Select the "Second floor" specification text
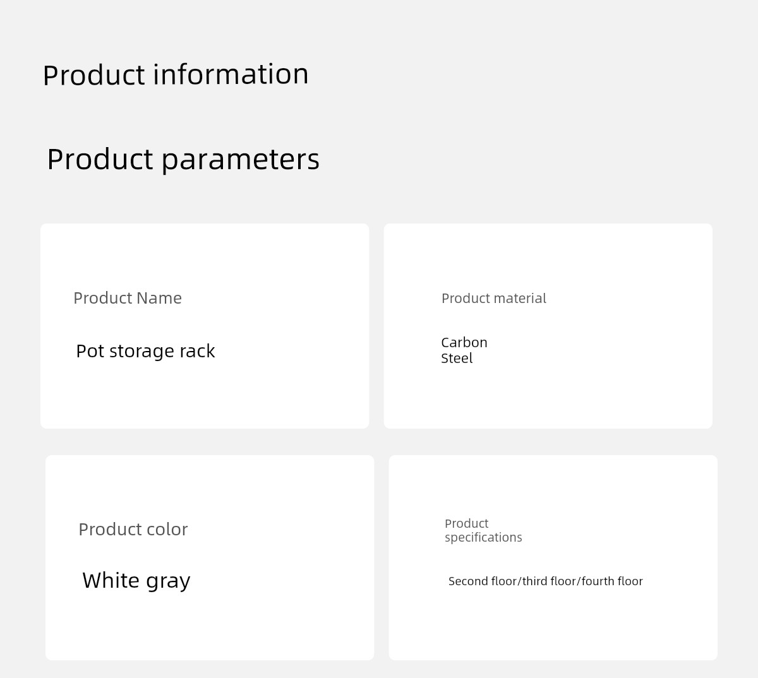The width and height of the screenshot is (758, 678). (482, 581)
